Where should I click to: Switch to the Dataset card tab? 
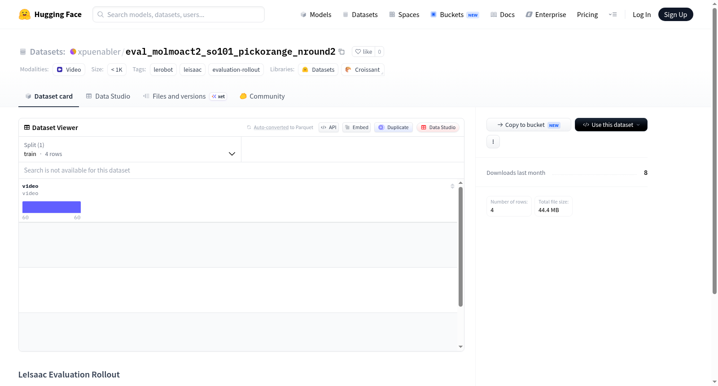click(x=49, y=96)
